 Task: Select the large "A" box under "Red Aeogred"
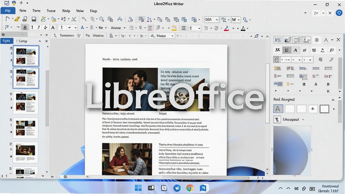pyautogui.click(x=278, y=109)
